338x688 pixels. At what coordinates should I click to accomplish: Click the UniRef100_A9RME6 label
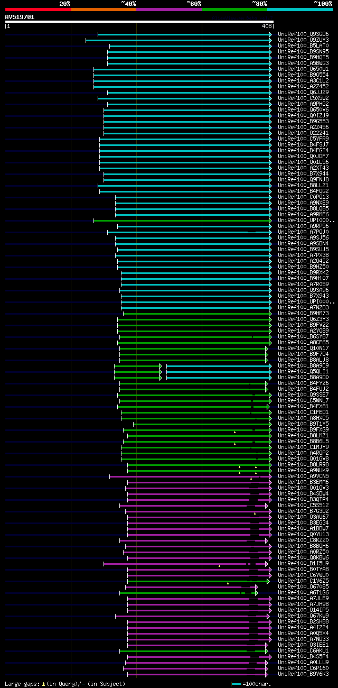tap(303, 215)
